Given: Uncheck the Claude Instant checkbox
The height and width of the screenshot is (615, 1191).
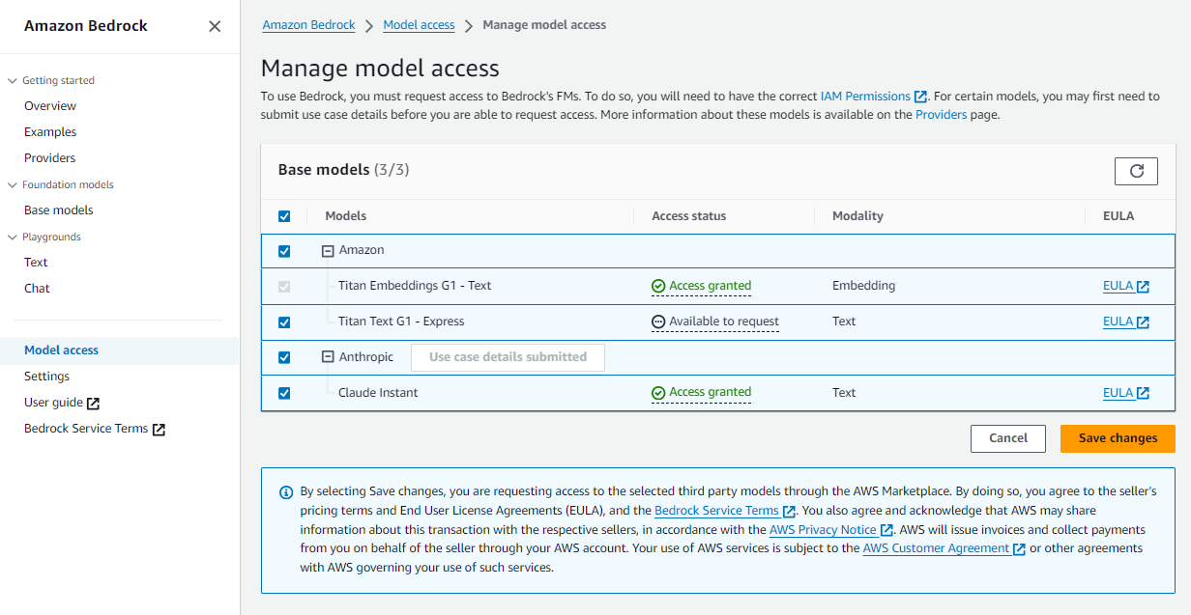Looking at the screenshot, I should pyautogui.click(x=284, y=393).
